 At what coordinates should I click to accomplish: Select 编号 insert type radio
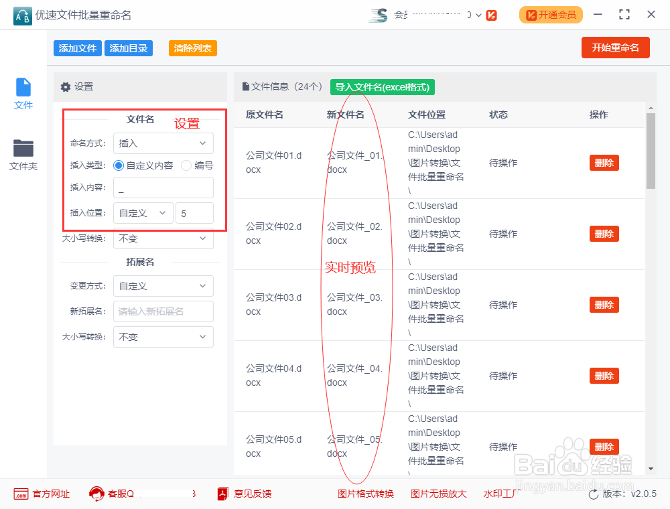pos(186,165)
